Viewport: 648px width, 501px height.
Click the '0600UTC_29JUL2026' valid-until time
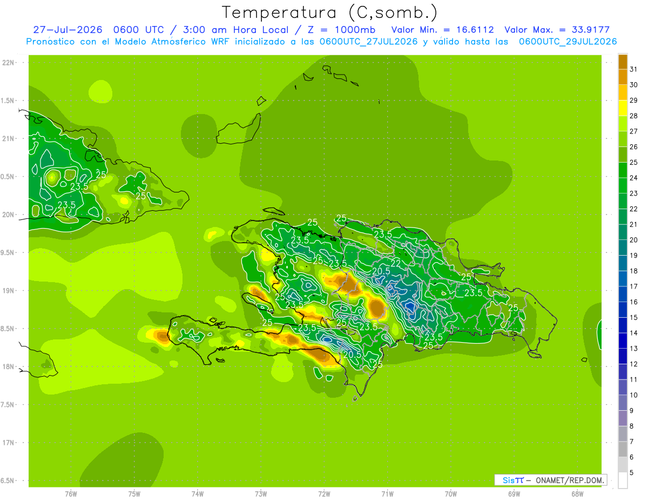568,42
